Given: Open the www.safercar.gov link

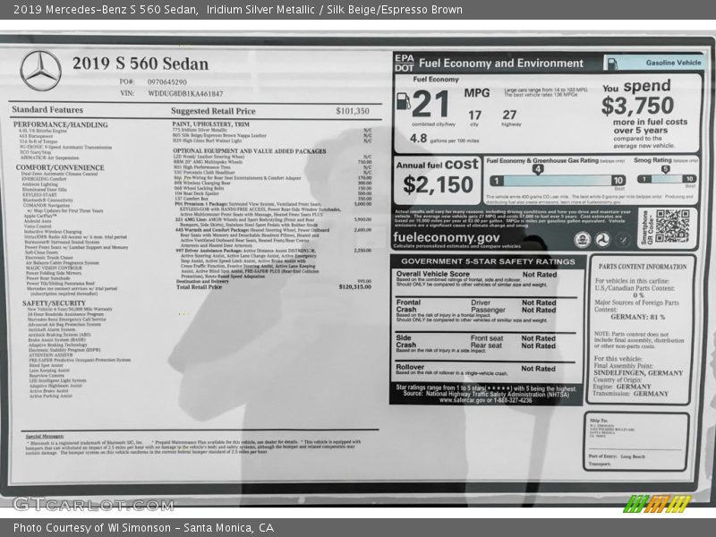Looking at the screenshot, I should (462, 400).
